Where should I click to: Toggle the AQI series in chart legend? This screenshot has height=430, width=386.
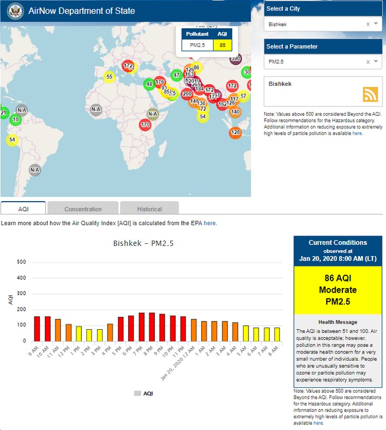tap(144, 393)
